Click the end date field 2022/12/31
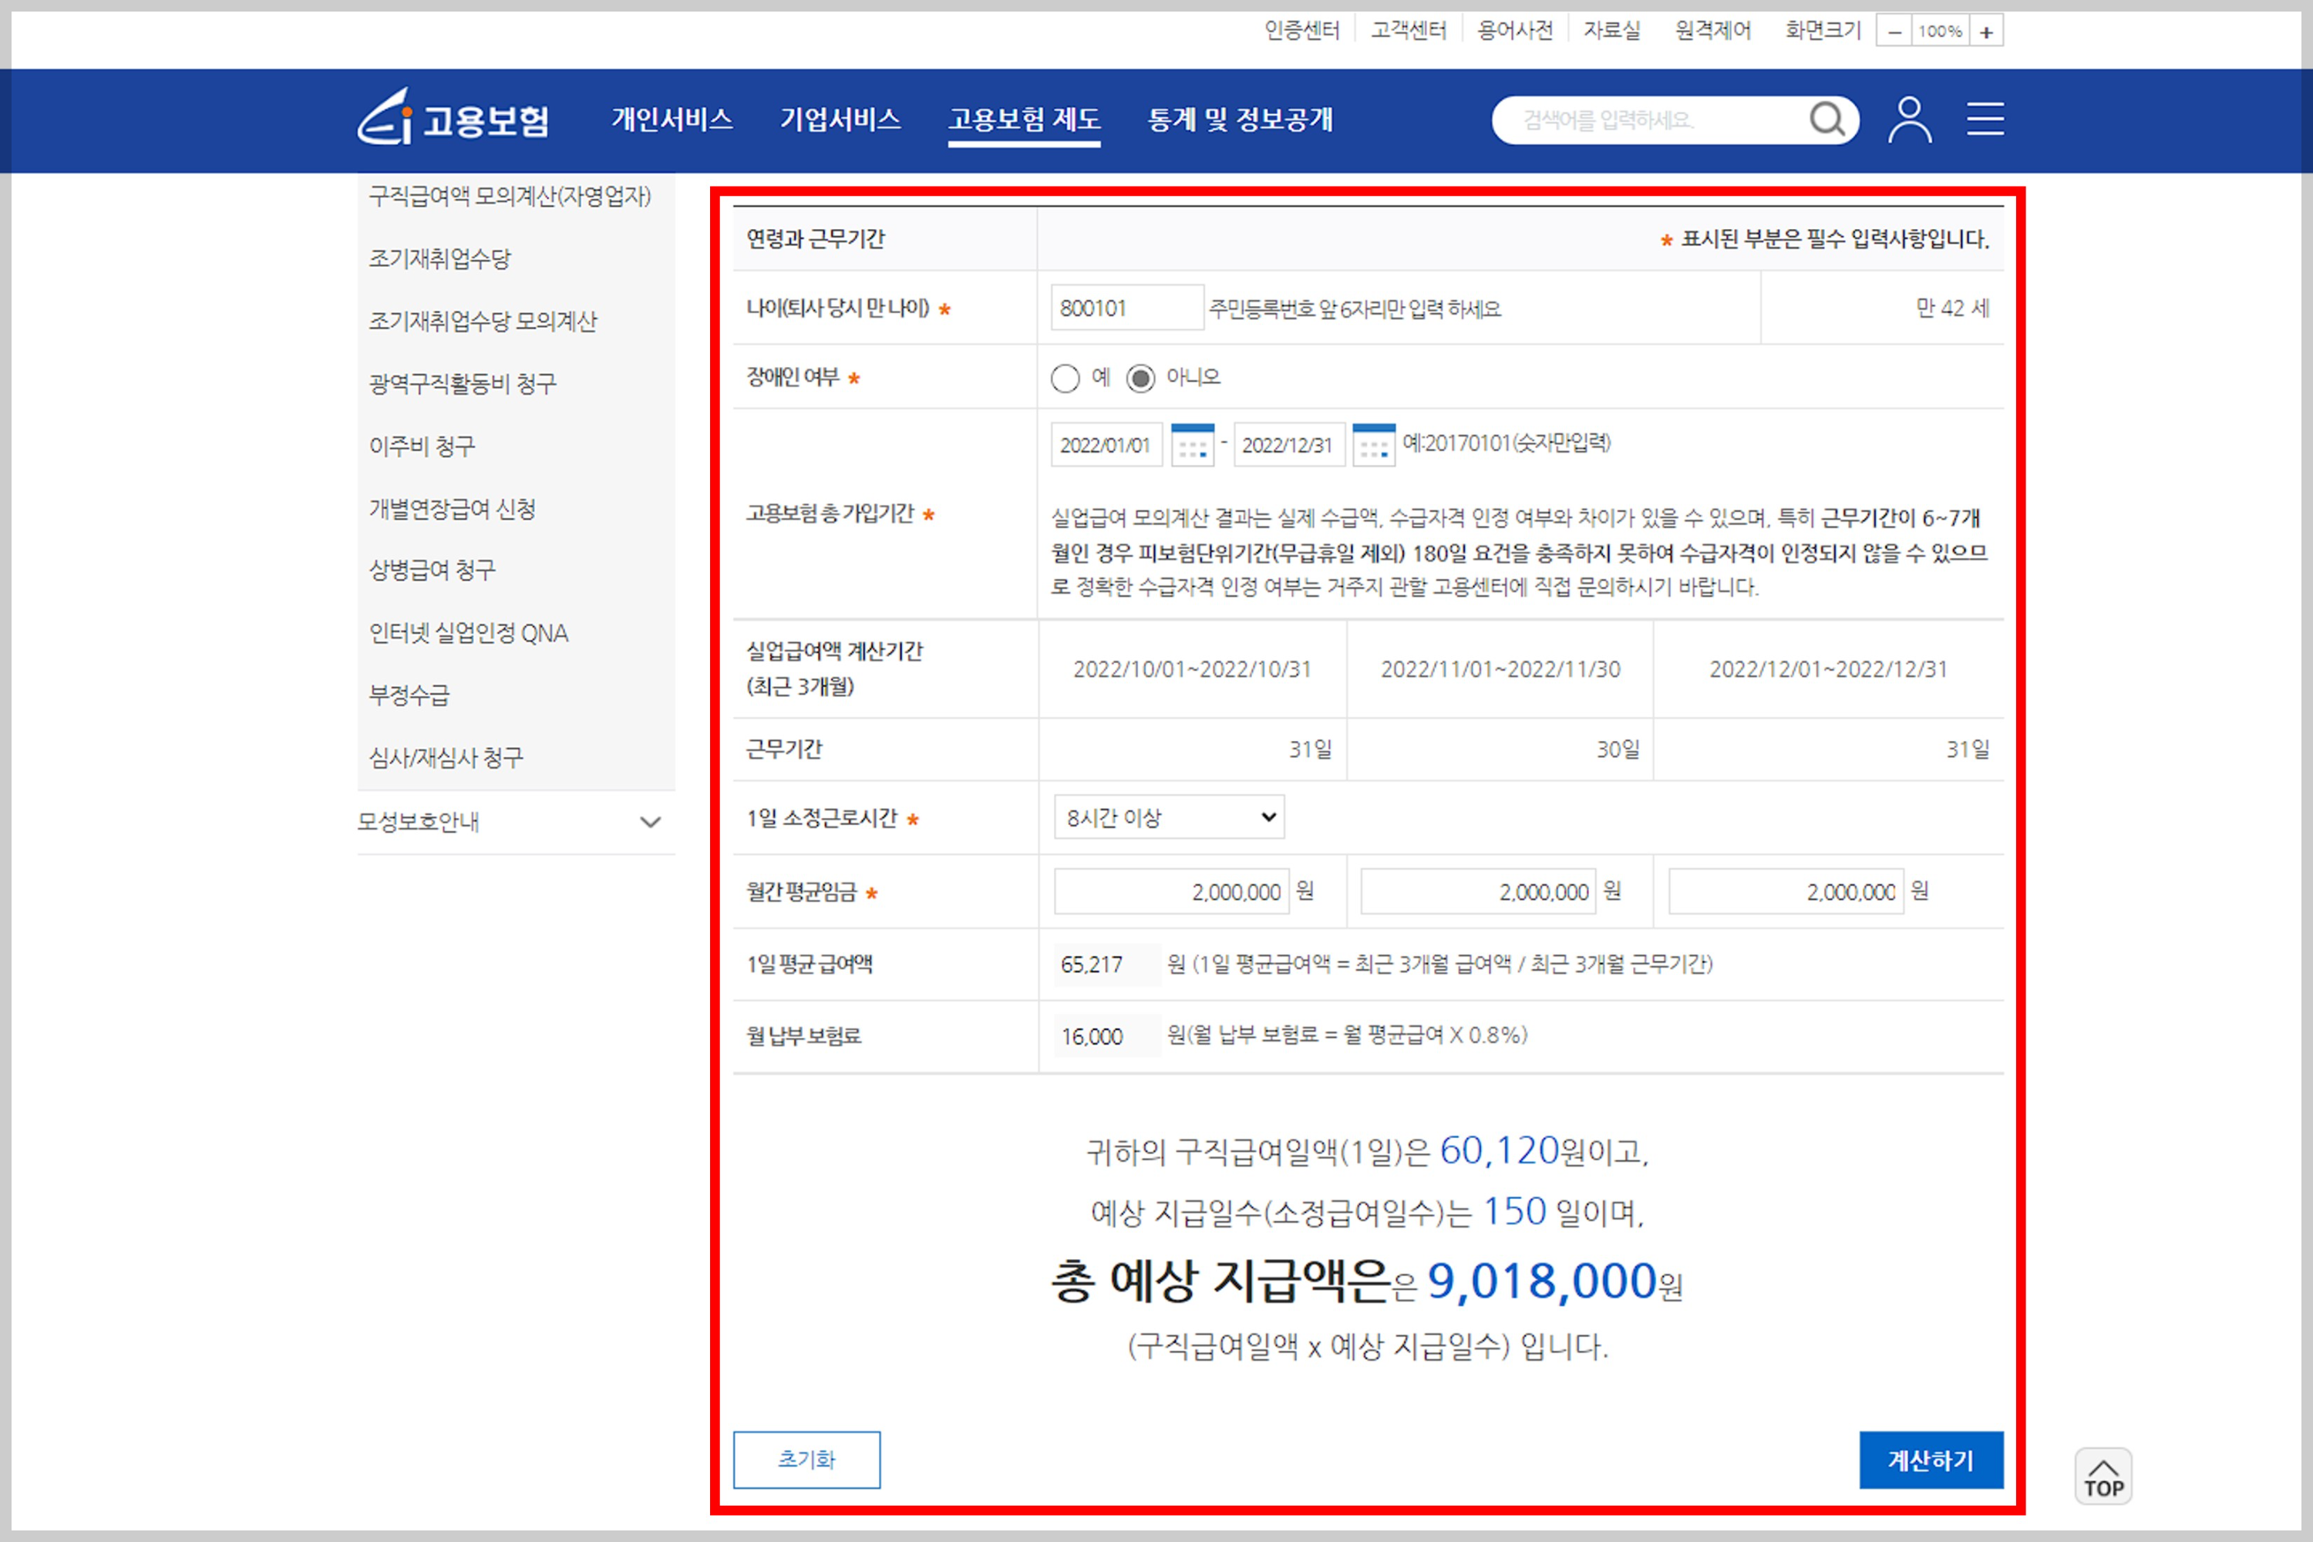This screenshot has width=2313, height=1542. point(1289,445)
